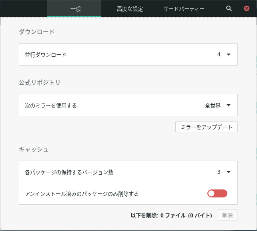Click the ダウンロード section heading
The image size is (257, 231).
point(36,32)
